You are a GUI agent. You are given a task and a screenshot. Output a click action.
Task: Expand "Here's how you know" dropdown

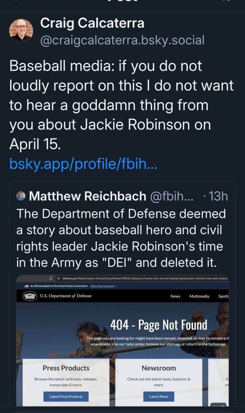pyautogui.click(x=103, y=286)
